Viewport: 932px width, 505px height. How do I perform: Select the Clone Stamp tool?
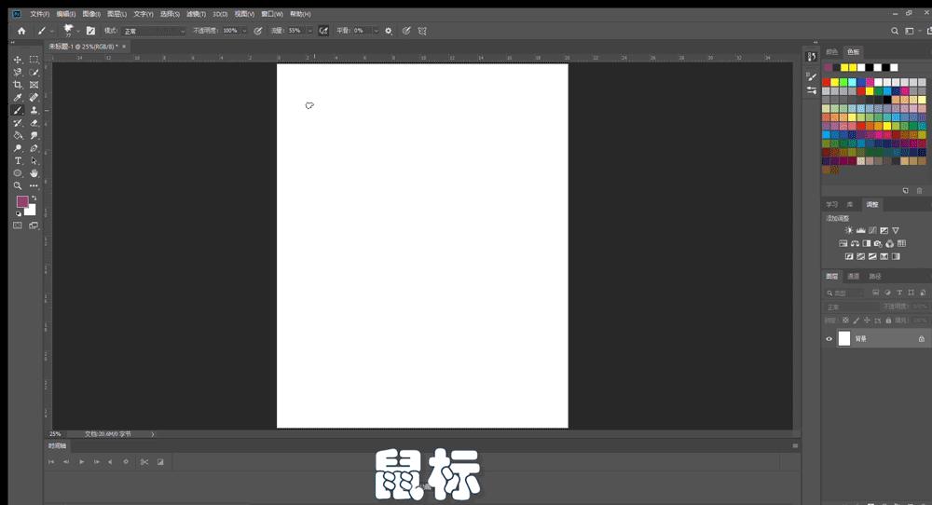click(x=34, y=111)
